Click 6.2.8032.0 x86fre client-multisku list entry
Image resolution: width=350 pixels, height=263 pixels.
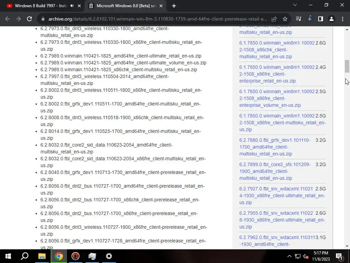click(x=123, y=162)
